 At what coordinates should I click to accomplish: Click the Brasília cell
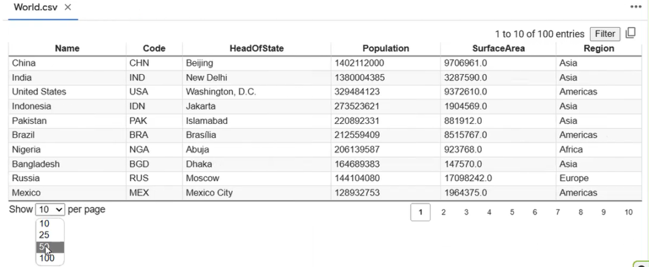(x=257, y=135)
